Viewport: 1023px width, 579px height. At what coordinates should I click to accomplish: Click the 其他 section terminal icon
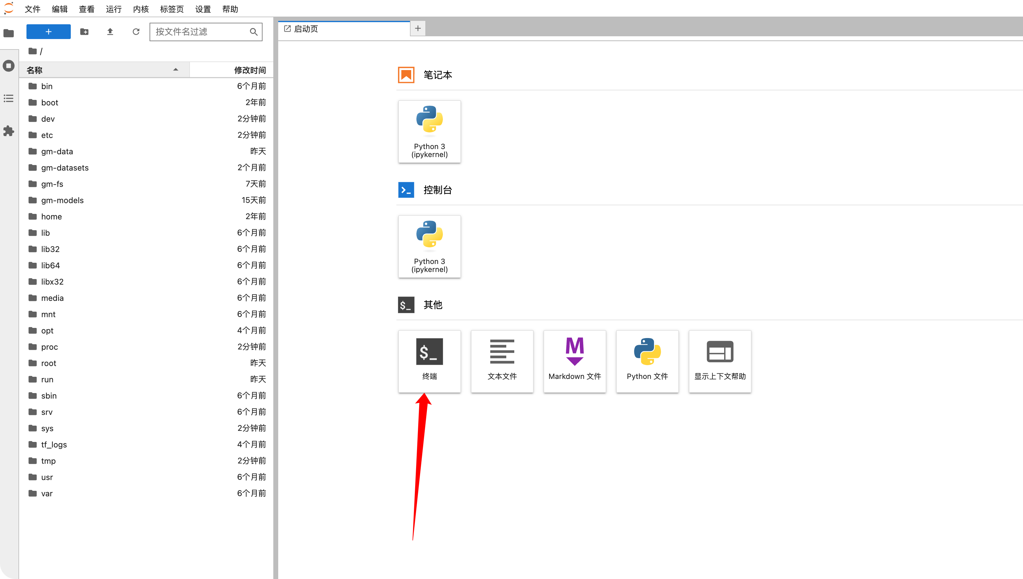(406, 305)
